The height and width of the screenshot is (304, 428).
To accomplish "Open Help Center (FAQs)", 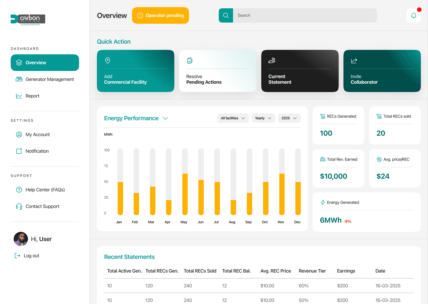I will click(45, 190).
